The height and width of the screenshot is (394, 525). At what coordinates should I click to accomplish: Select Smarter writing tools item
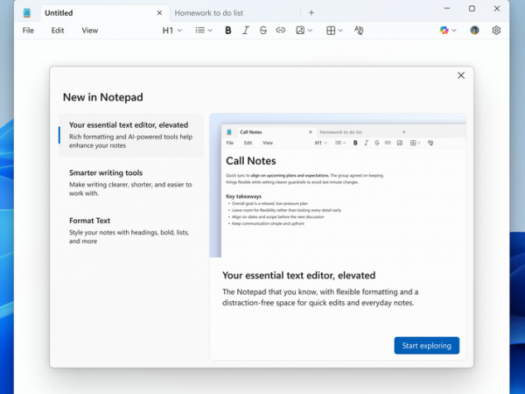tap(131, 183)
